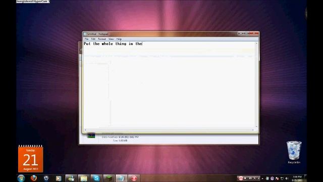Open the Format menu in Notepad

[x=102, y=39]
